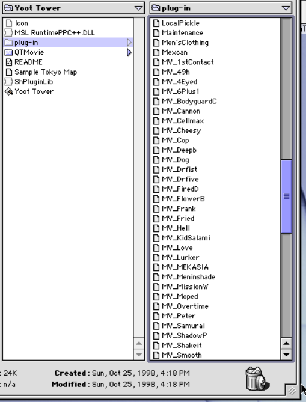306x402 pixels.
Task: Select the MV_Fried file name
Action: coord(179,219)
